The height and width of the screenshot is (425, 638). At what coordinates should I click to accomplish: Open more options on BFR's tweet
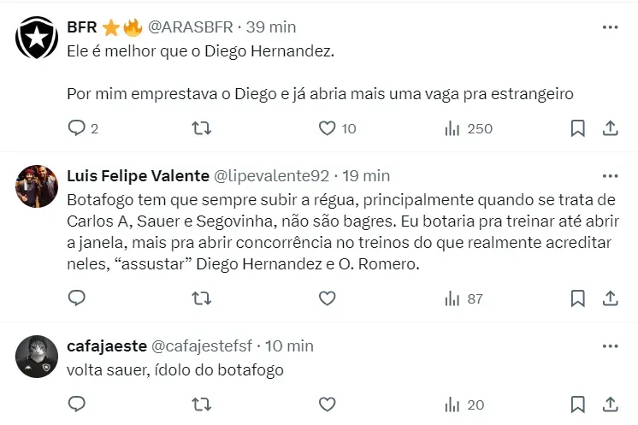610,27
